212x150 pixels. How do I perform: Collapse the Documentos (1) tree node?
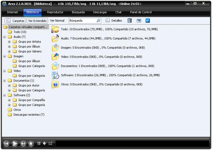(x=5, y=81)
